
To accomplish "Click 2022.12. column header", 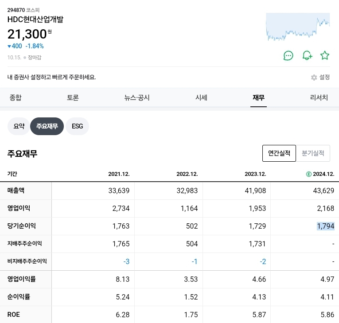I will click(x=187, y=174).
